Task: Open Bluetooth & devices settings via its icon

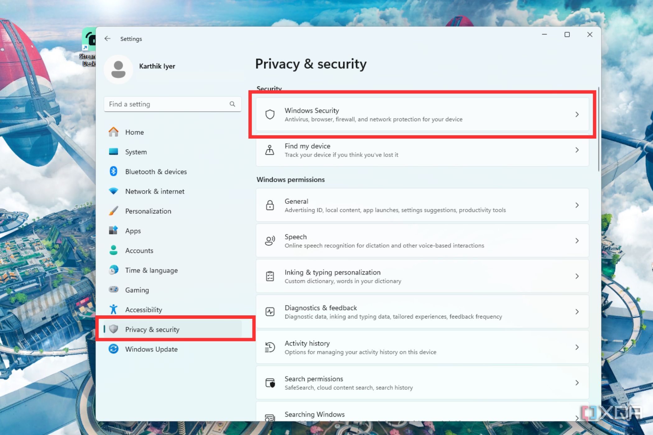Action: pyautogui.click(x=114, y=171)
